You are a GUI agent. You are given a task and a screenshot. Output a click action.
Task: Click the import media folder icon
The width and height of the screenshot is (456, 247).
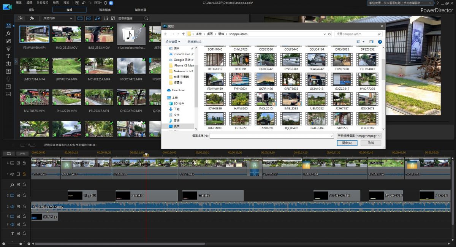click(x=20, y=18)
